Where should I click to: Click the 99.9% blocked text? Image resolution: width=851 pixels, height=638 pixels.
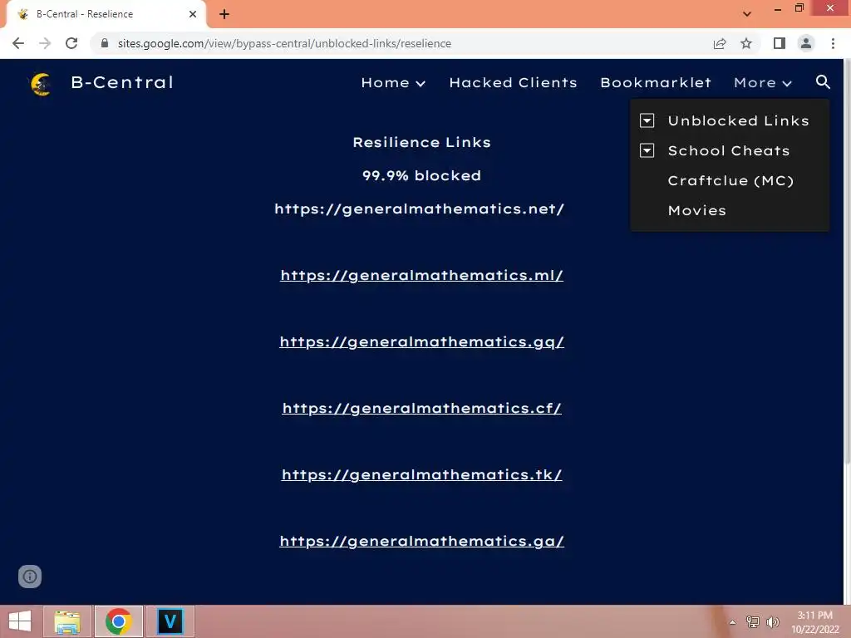point(421,175)
